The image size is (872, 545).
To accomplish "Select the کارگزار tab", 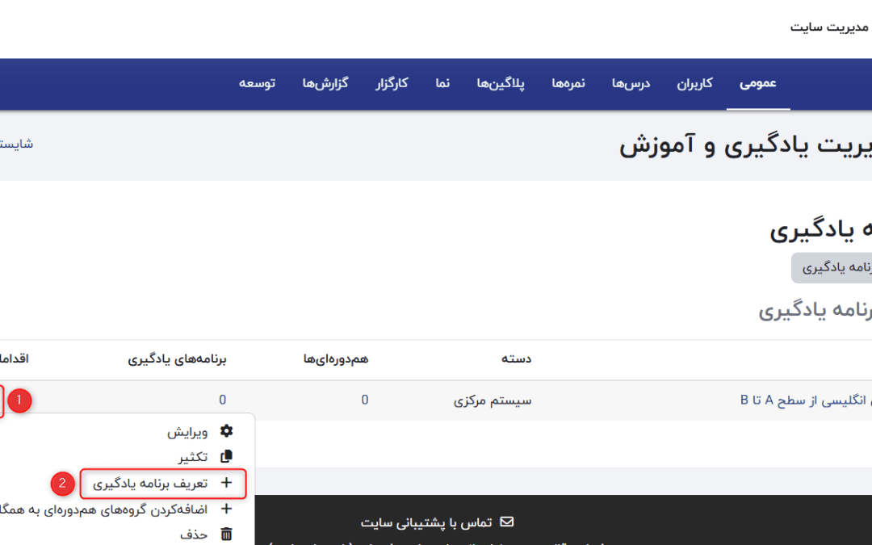I will (x=392, y=83).
